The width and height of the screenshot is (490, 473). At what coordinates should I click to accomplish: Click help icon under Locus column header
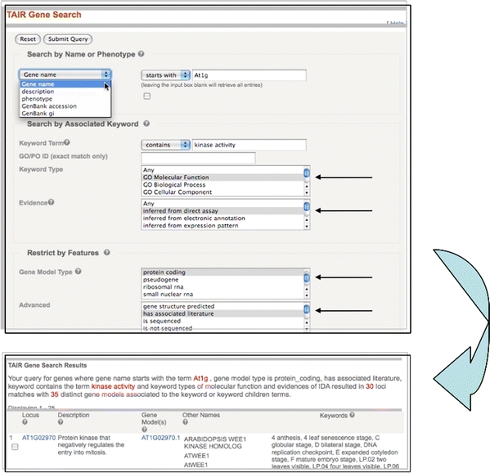[25, 422]
